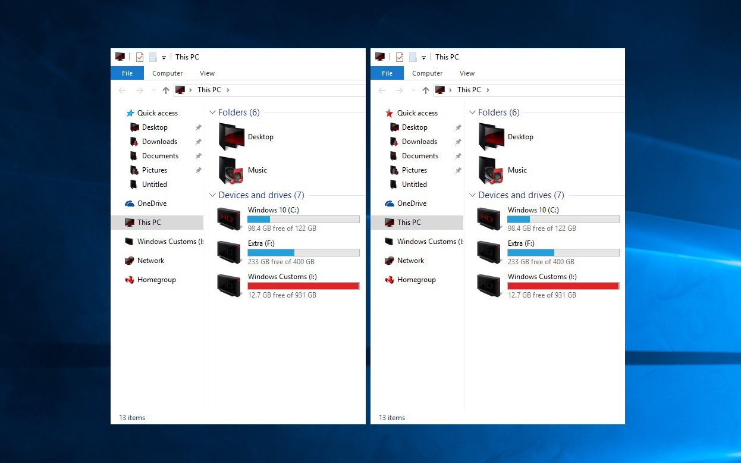Click Quick access red star icon in right window
The width and height of the screenshot is (741, 463).
tap(390, 113)
